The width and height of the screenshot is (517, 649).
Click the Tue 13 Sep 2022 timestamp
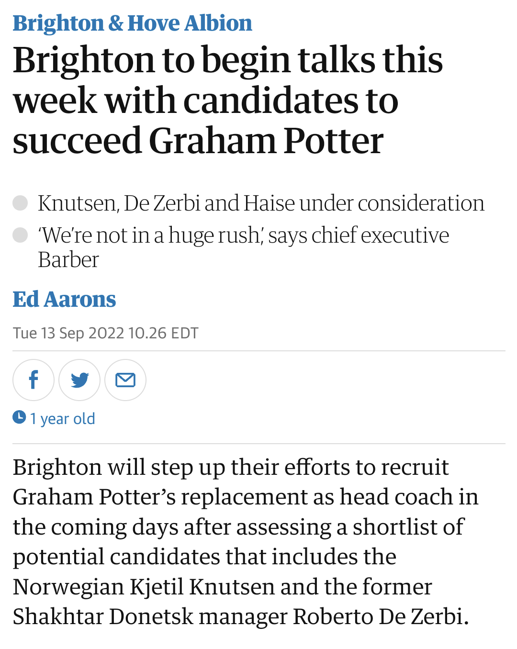click(x=105, y=333)
